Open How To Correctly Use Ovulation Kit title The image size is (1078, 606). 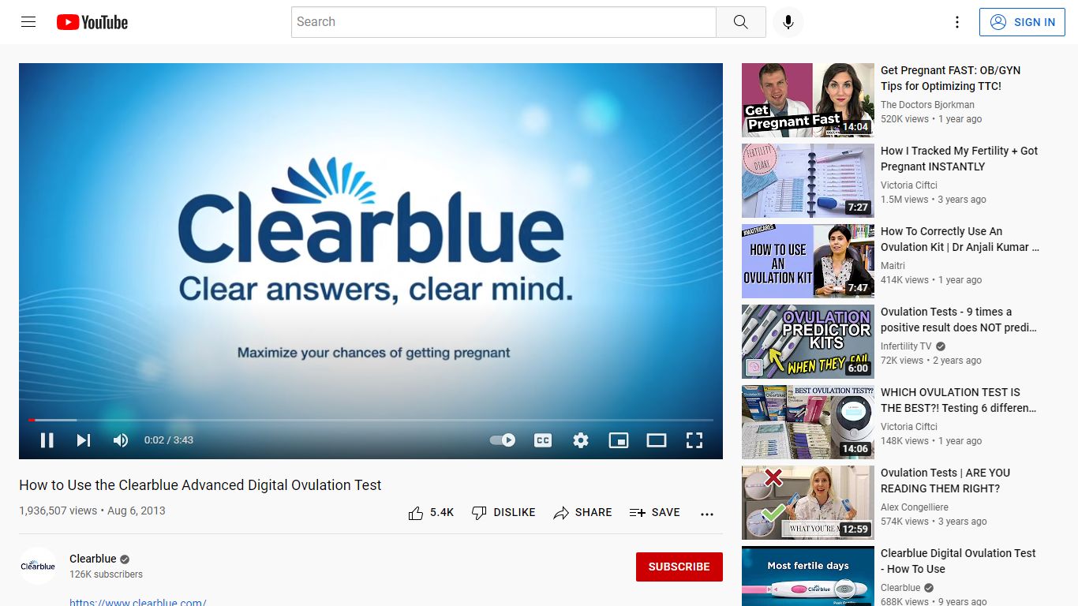click(960, 239)
